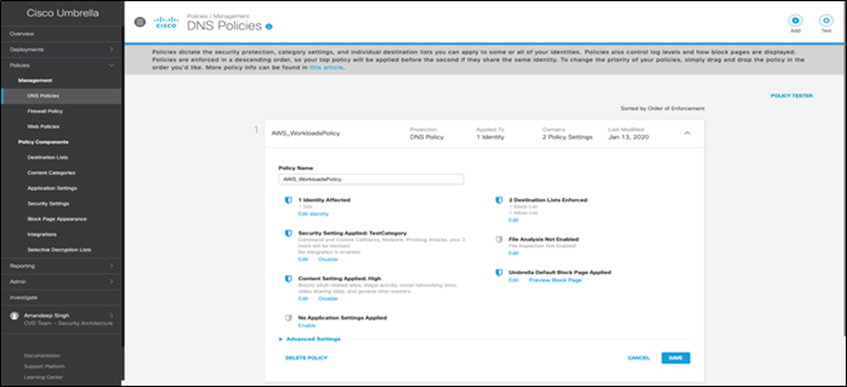Disable the Content Setting High
847x387 pixels.
click(327, 299)
